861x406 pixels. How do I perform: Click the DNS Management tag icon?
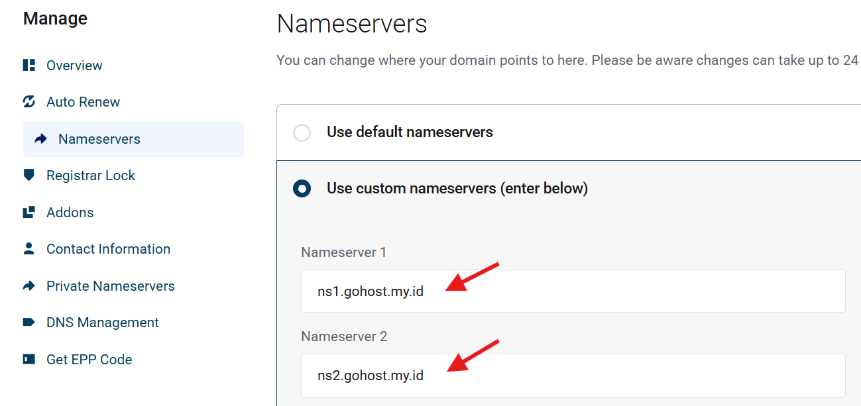coord(29,323)
